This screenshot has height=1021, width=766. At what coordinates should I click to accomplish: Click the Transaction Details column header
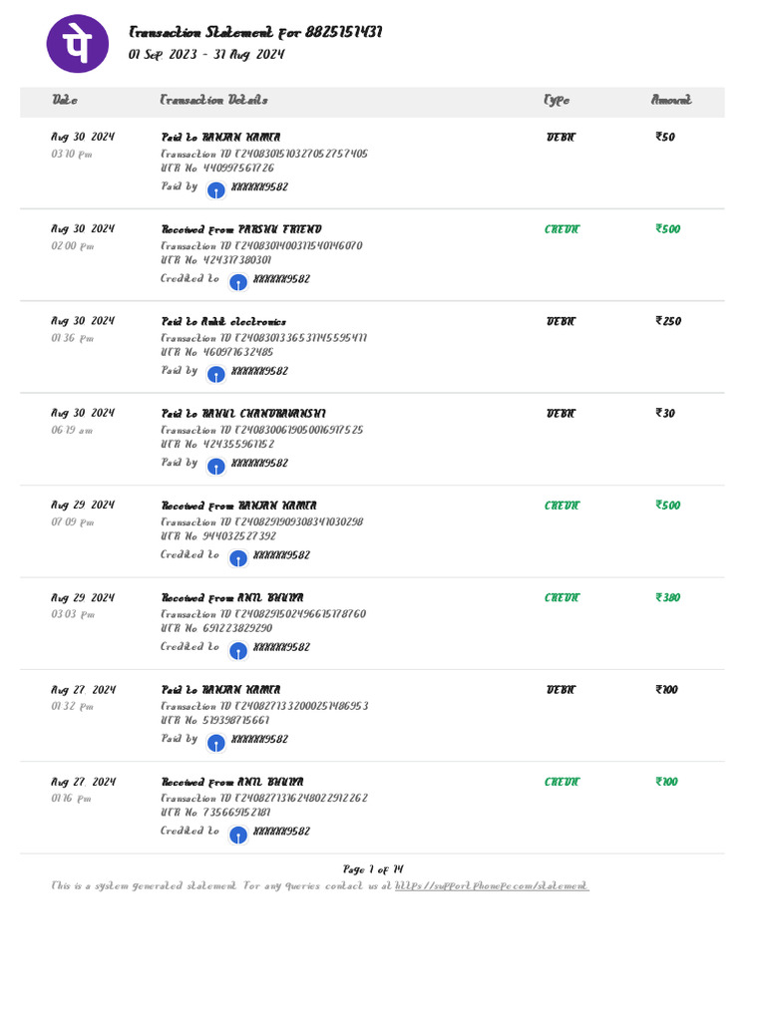(213, 100)
